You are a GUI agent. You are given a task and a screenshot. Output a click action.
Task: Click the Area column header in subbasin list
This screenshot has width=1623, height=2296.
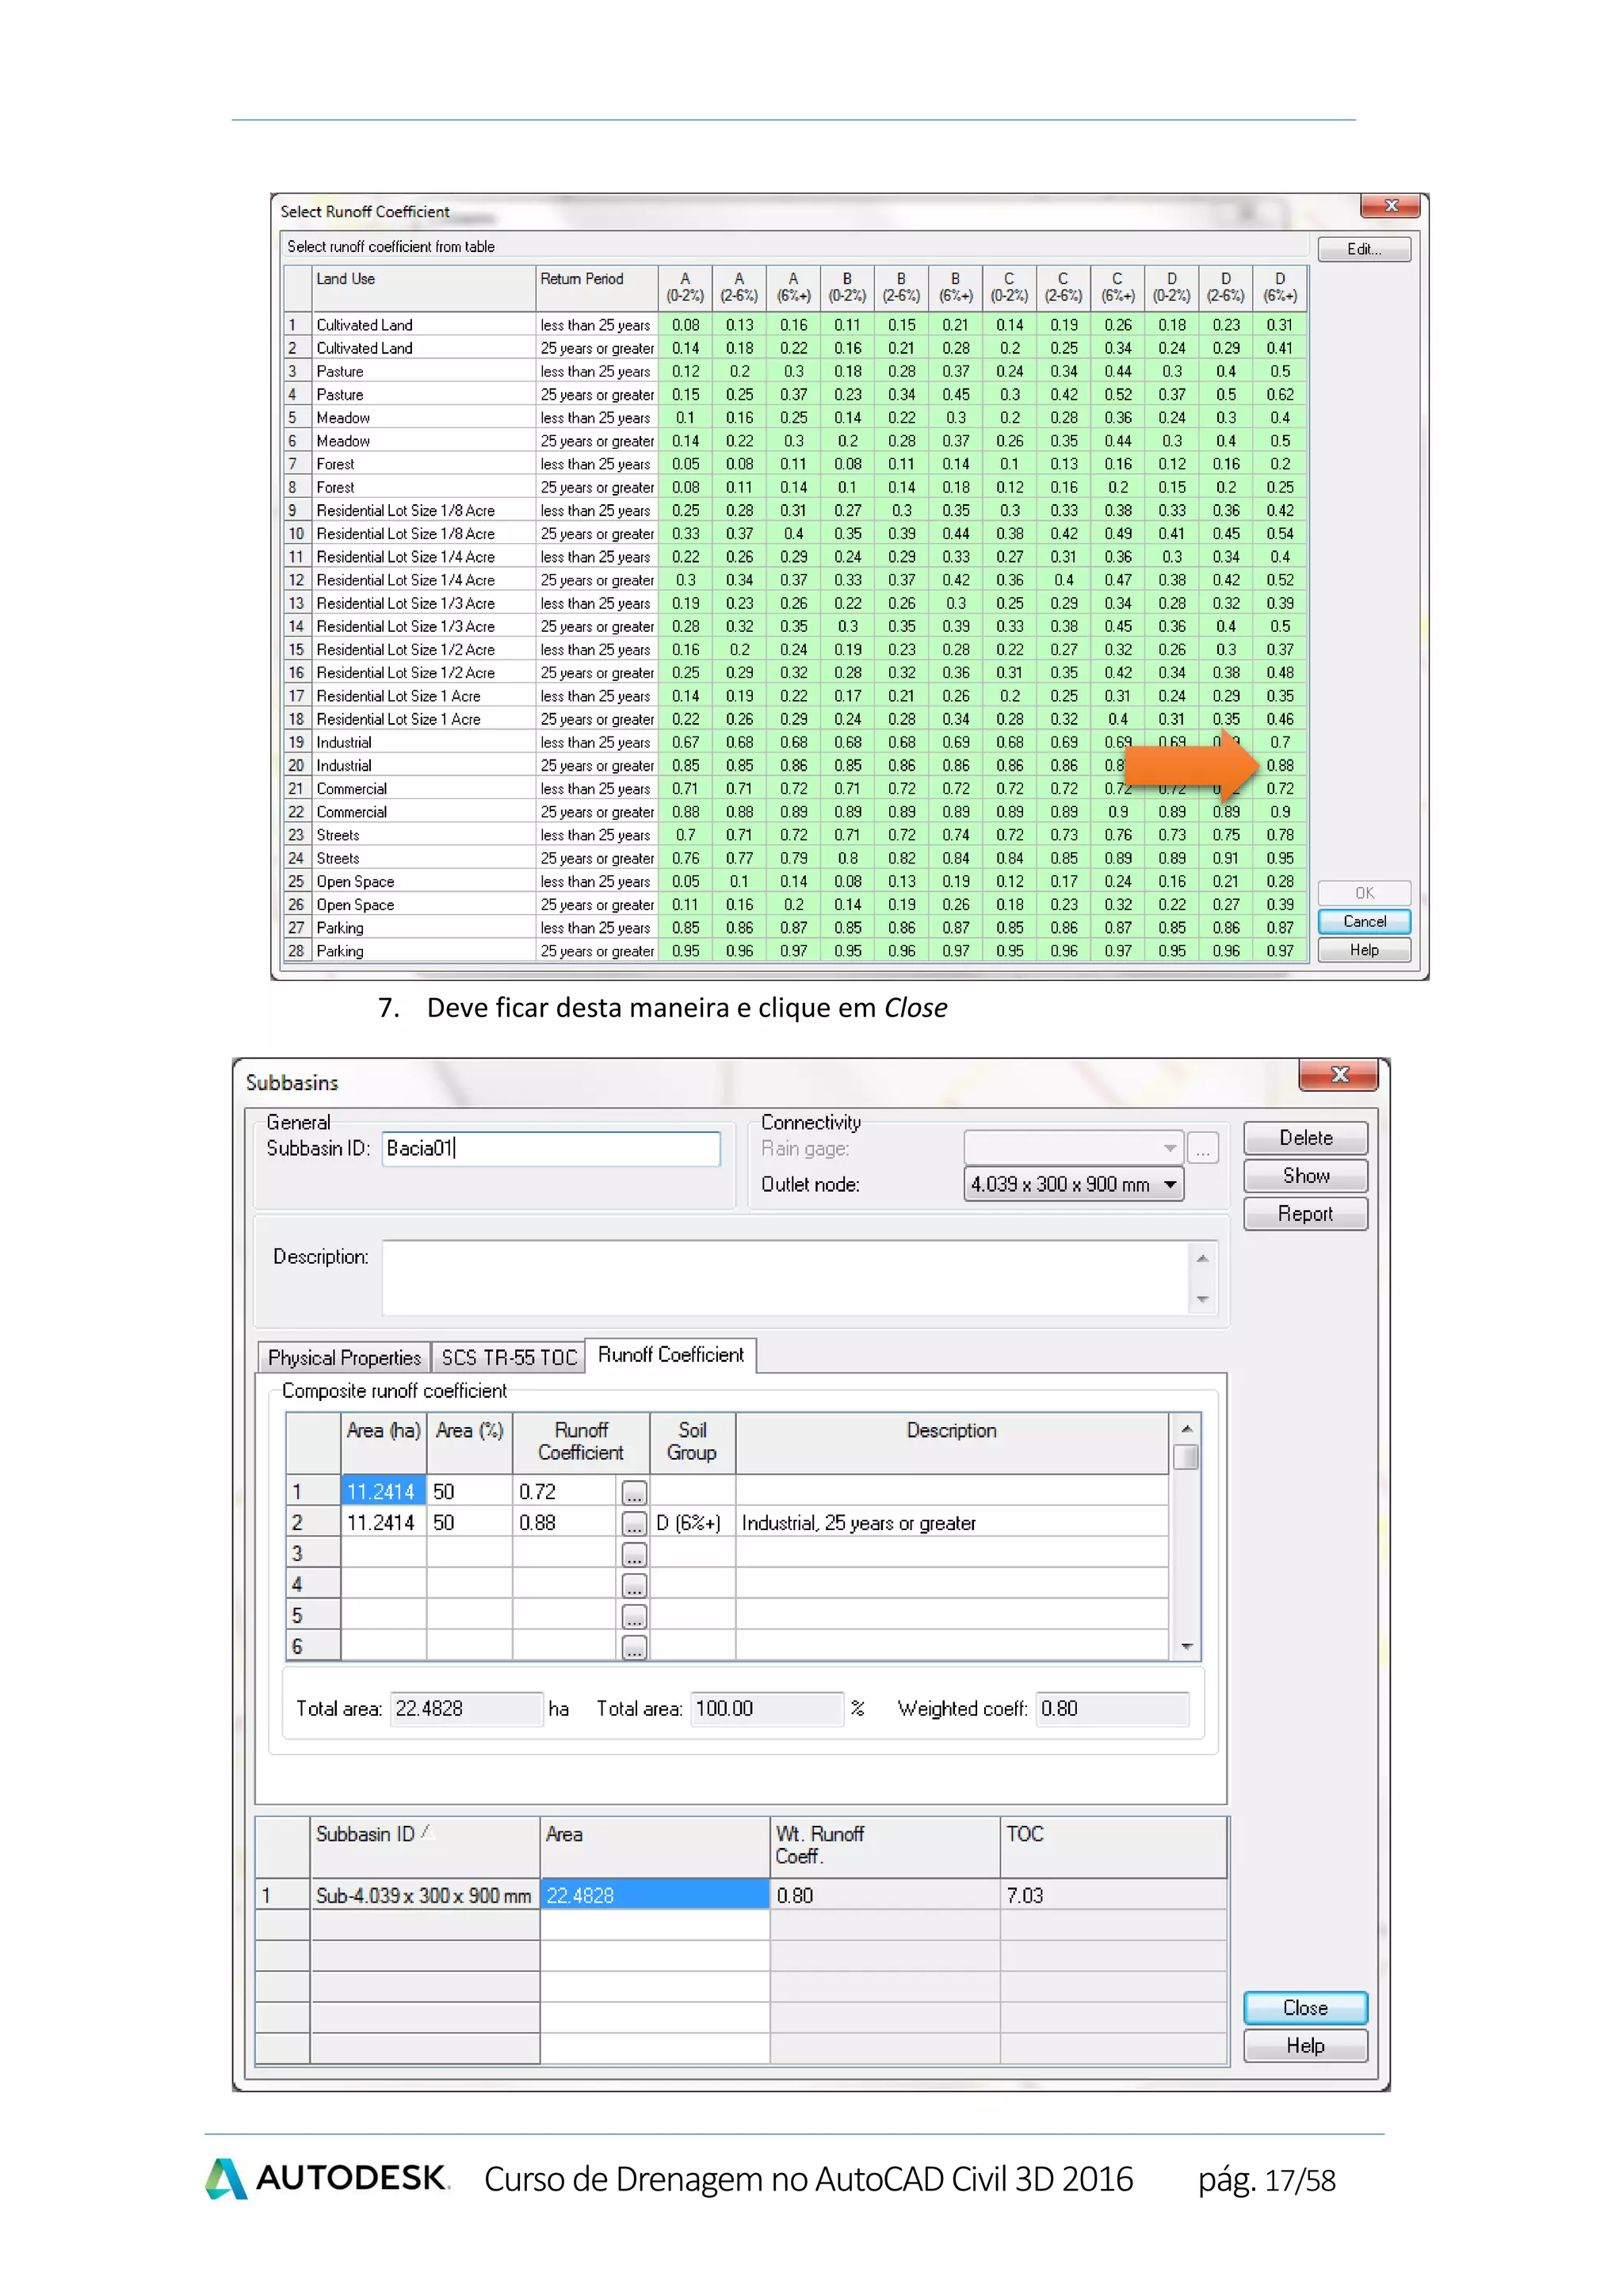pyautogui.click(x=655, y=1847)
